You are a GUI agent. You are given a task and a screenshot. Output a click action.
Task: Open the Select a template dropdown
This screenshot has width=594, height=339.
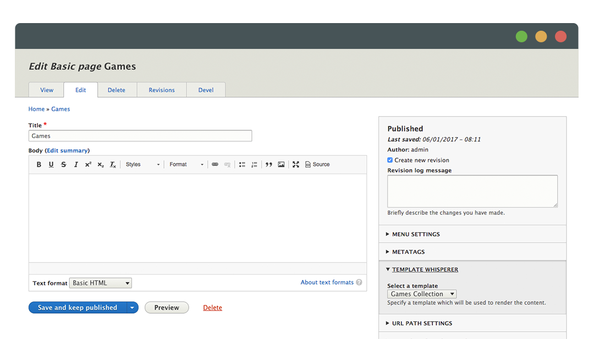pos(421,293)
